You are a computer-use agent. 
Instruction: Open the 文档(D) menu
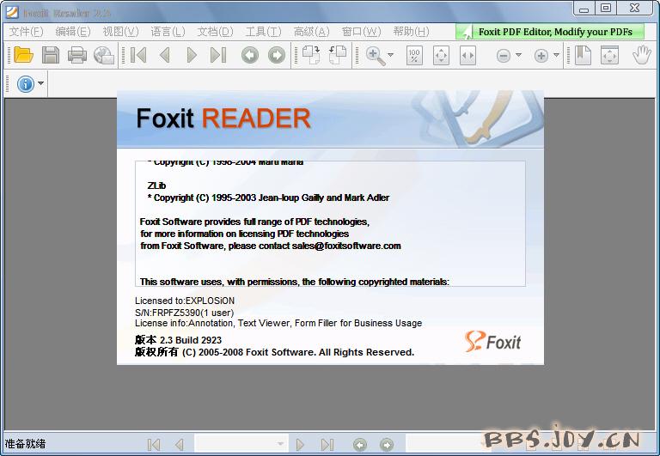(x=215, y=32)
